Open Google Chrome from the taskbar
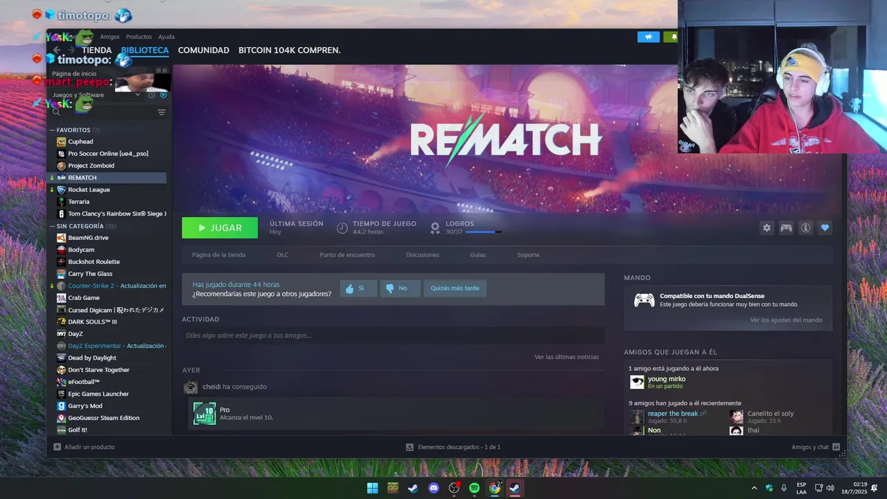This screenshot has width=887, height=499. coord(495,488)
